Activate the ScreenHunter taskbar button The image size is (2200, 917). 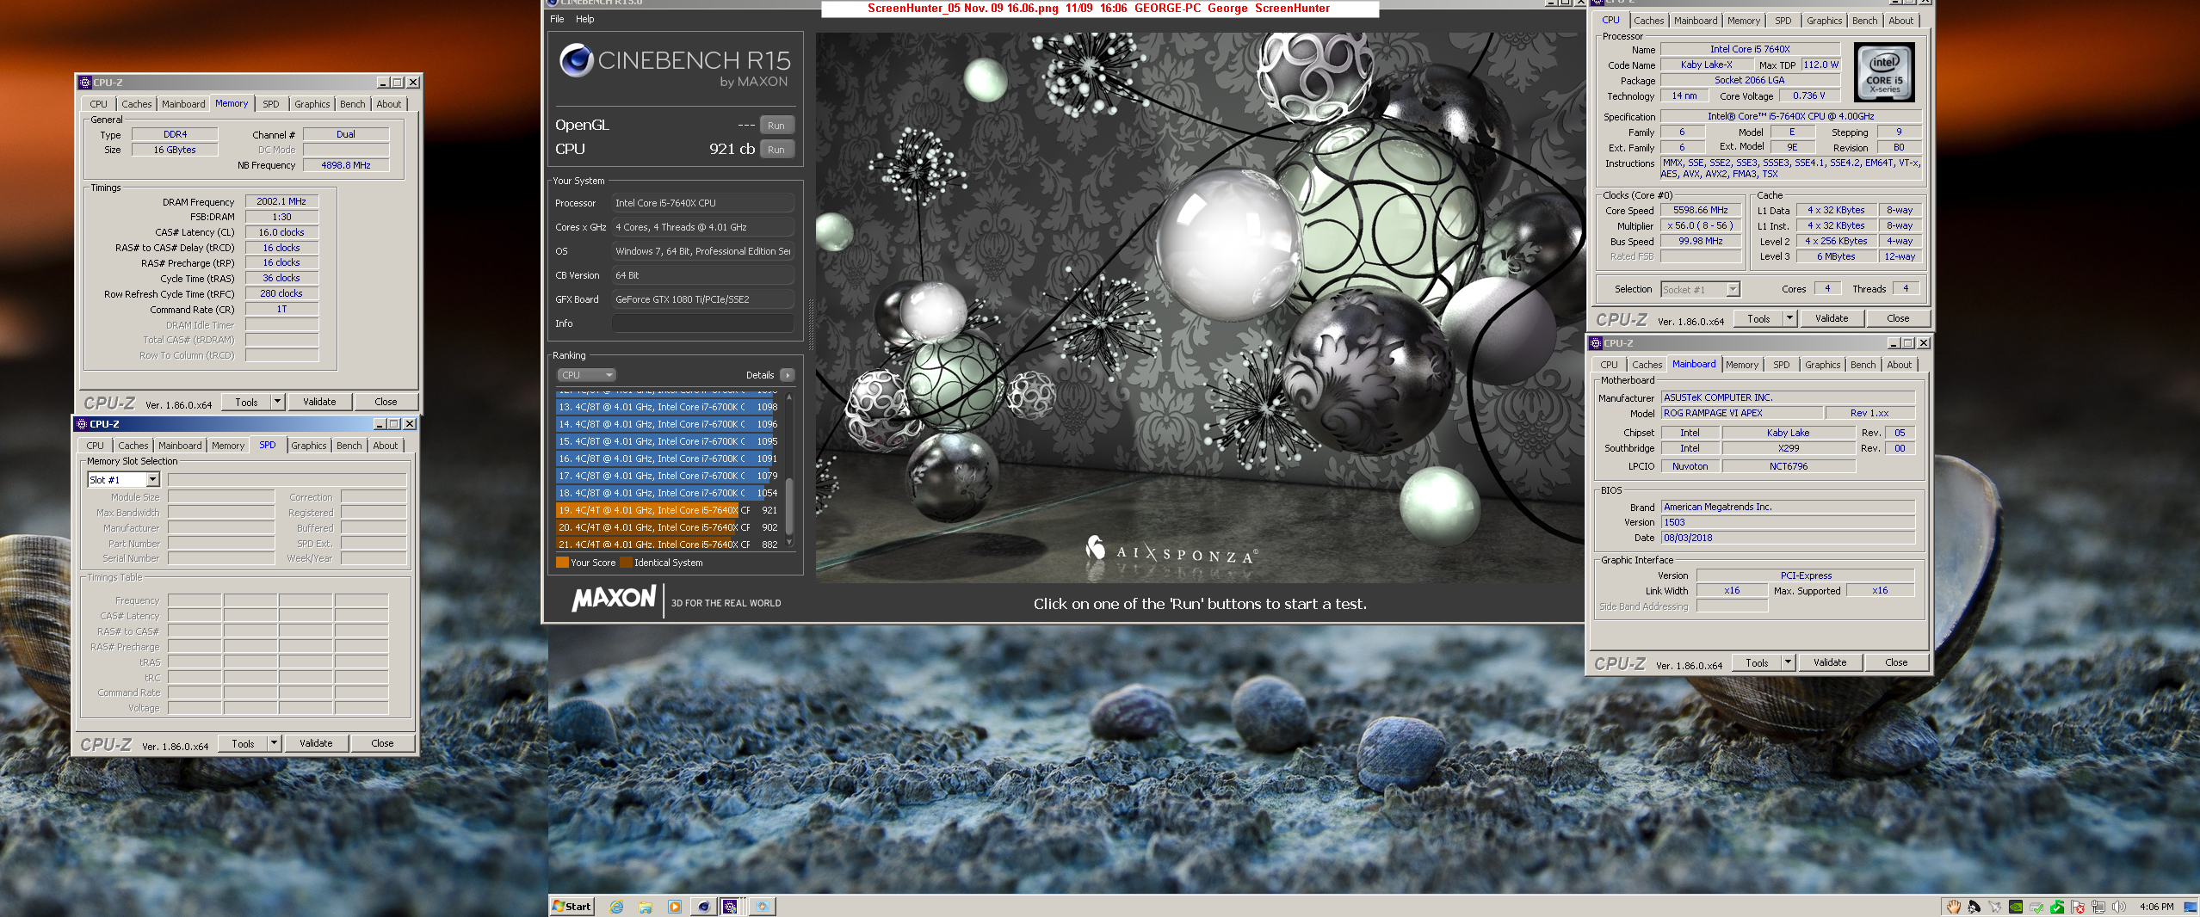coord(763,907)
